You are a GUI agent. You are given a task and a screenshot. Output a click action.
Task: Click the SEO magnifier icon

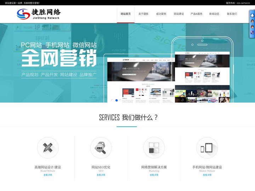[x=101, y=147]
